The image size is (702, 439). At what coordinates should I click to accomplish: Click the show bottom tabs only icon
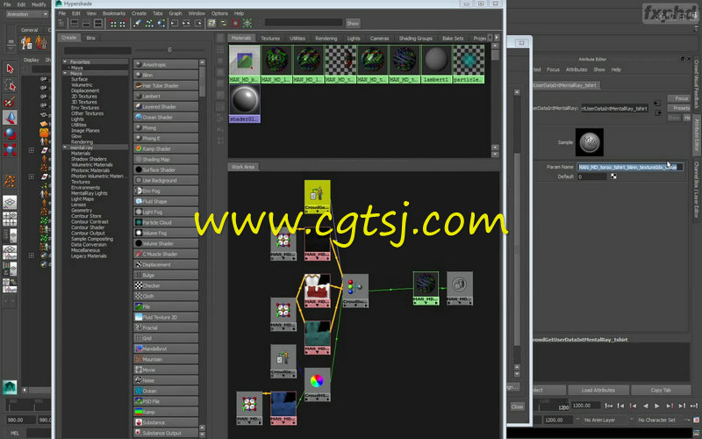[x=86, y=23]
